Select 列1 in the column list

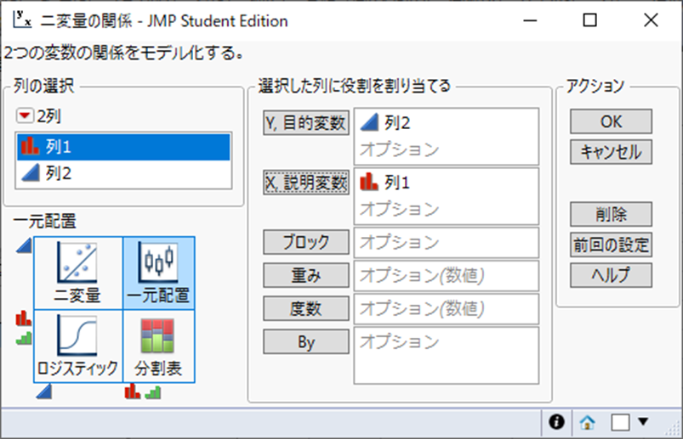123,147
